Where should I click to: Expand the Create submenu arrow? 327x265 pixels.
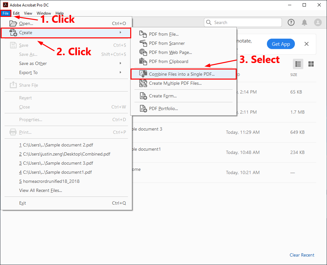[x=120, y=32]
